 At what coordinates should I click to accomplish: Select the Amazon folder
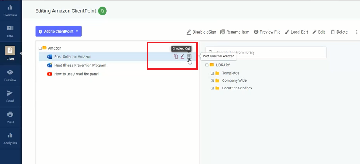tap(55, 48)
